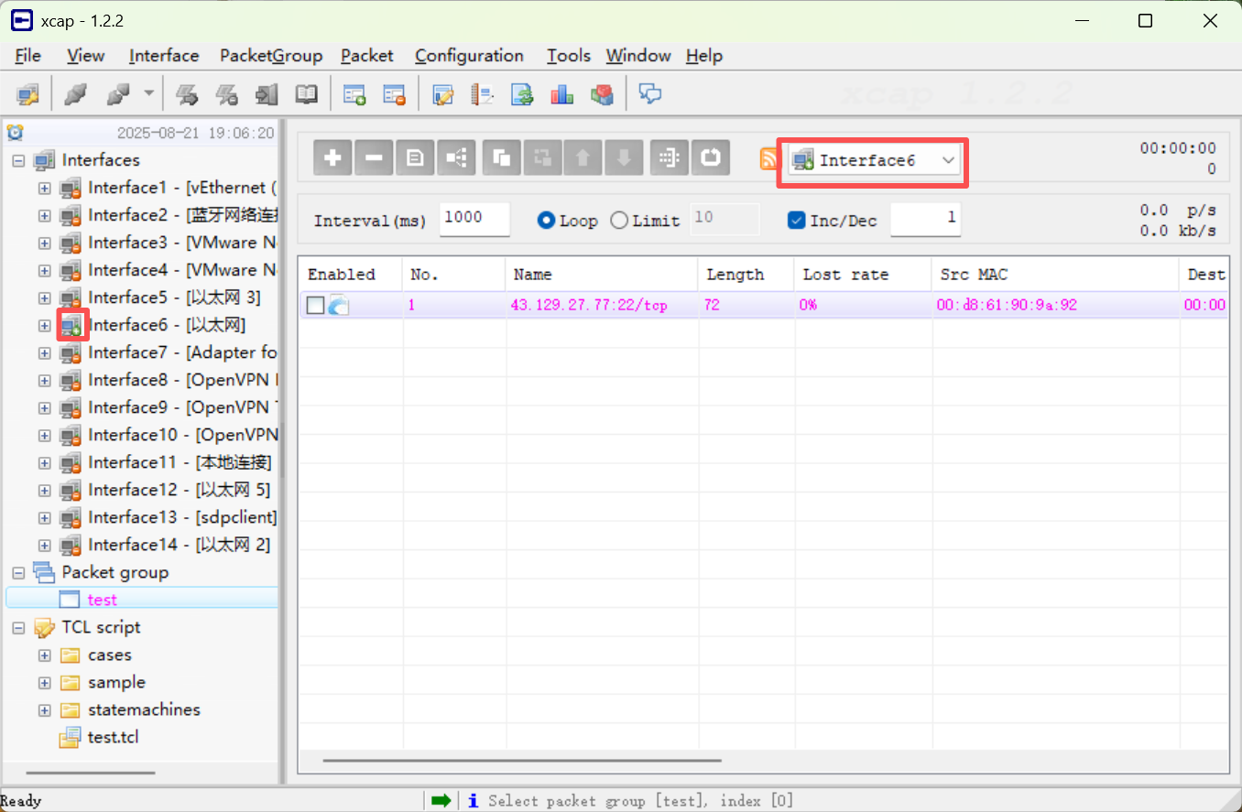Uncheck the Inc/Dec checkbox

pyautogui.click(x=797, y=221)
